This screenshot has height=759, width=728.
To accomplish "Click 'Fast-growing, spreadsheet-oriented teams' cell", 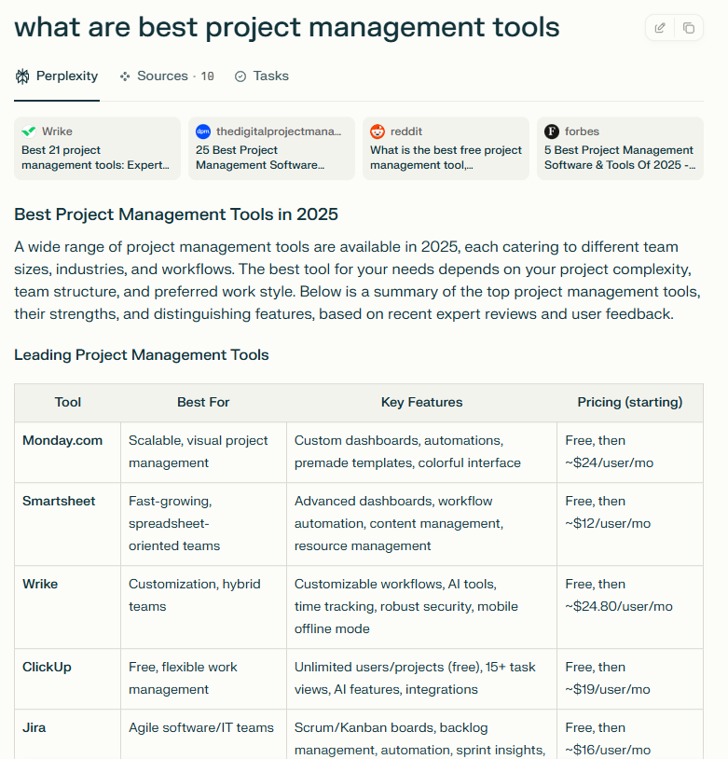I will tap(203, 524).
